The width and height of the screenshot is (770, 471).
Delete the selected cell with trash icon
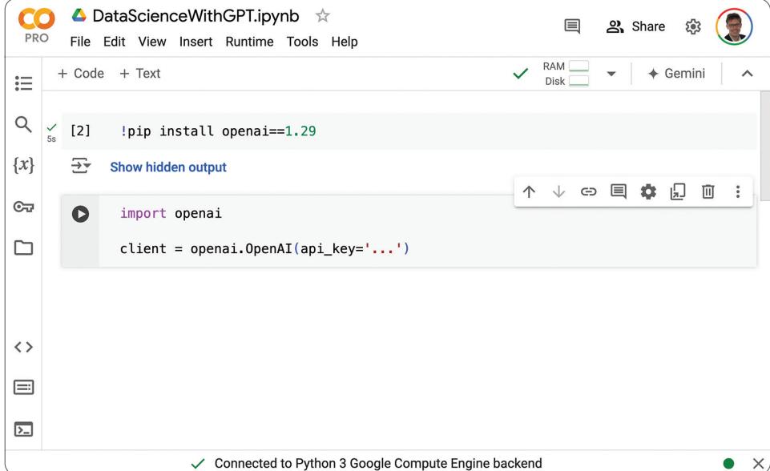pos(708,192)
